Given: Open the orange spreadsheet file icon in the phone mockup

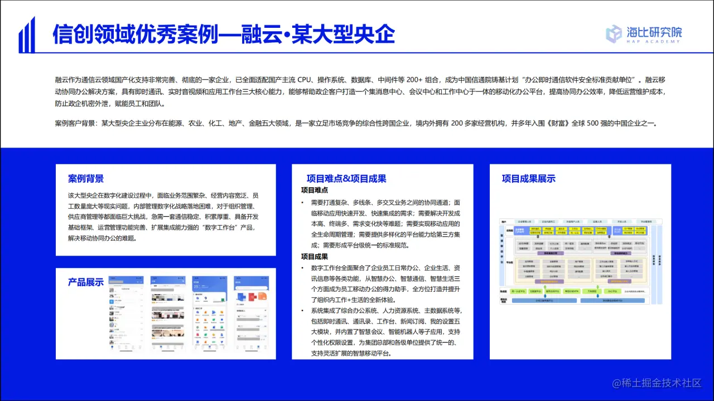Looking at the screenshot, I should [262, 296].
